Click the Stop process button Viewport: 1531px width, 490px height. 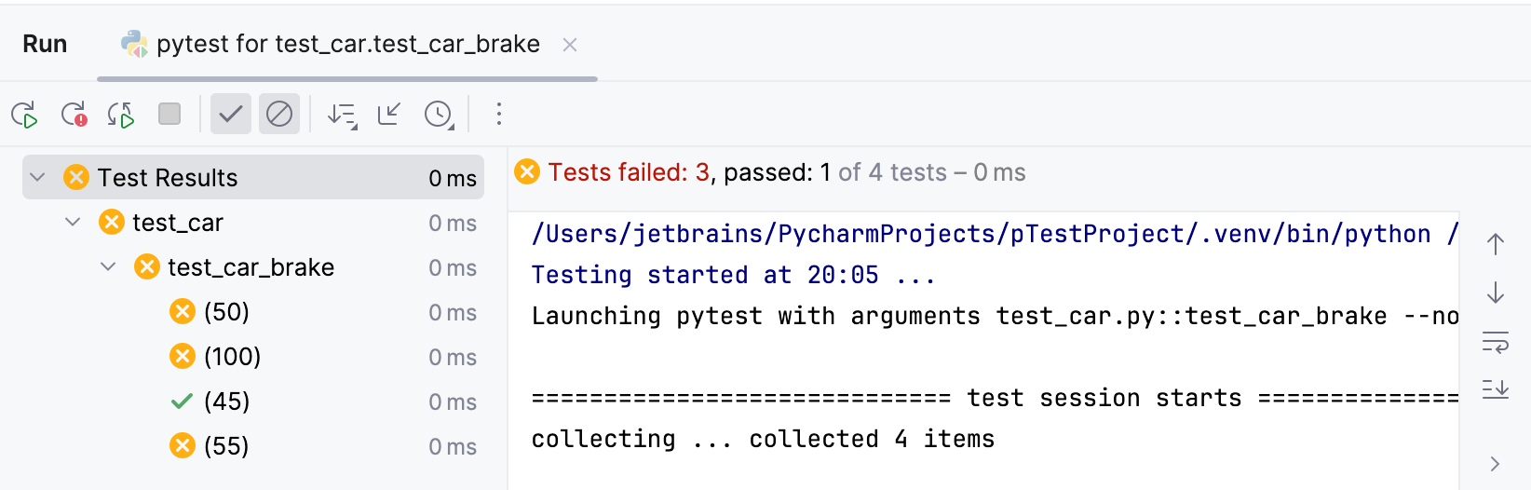pyautogui.click(x=169, y=114)
